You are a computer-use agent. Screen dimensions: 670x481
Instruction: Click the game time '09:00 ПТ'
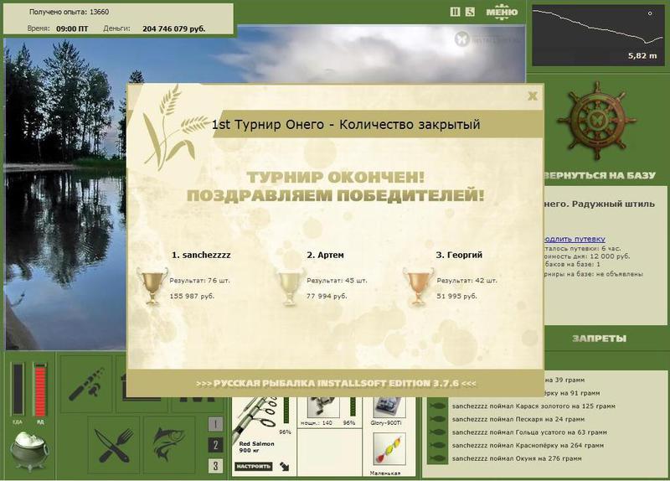tap(72, 29)
